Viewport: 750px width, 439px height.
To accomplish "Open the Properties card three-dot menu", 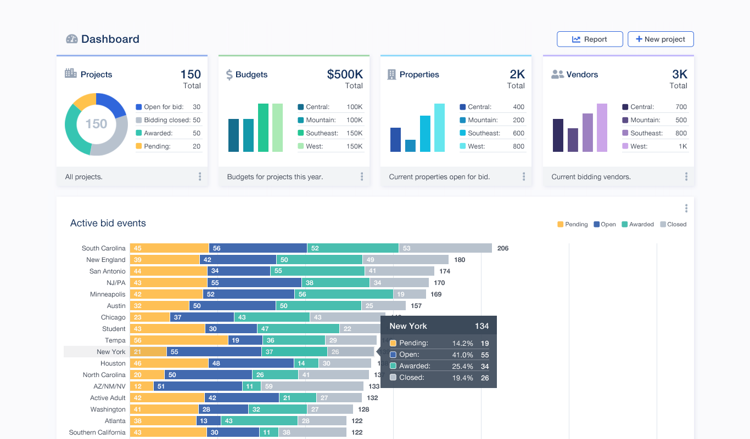I will tap(524, 176).
